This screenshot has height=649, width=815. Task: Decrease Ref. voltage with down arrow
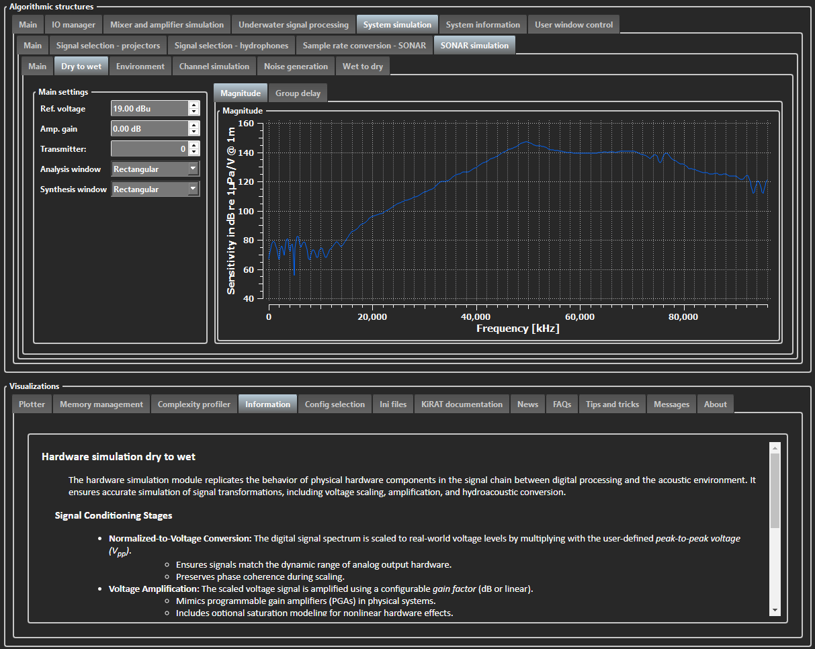(x=194, y=112)
